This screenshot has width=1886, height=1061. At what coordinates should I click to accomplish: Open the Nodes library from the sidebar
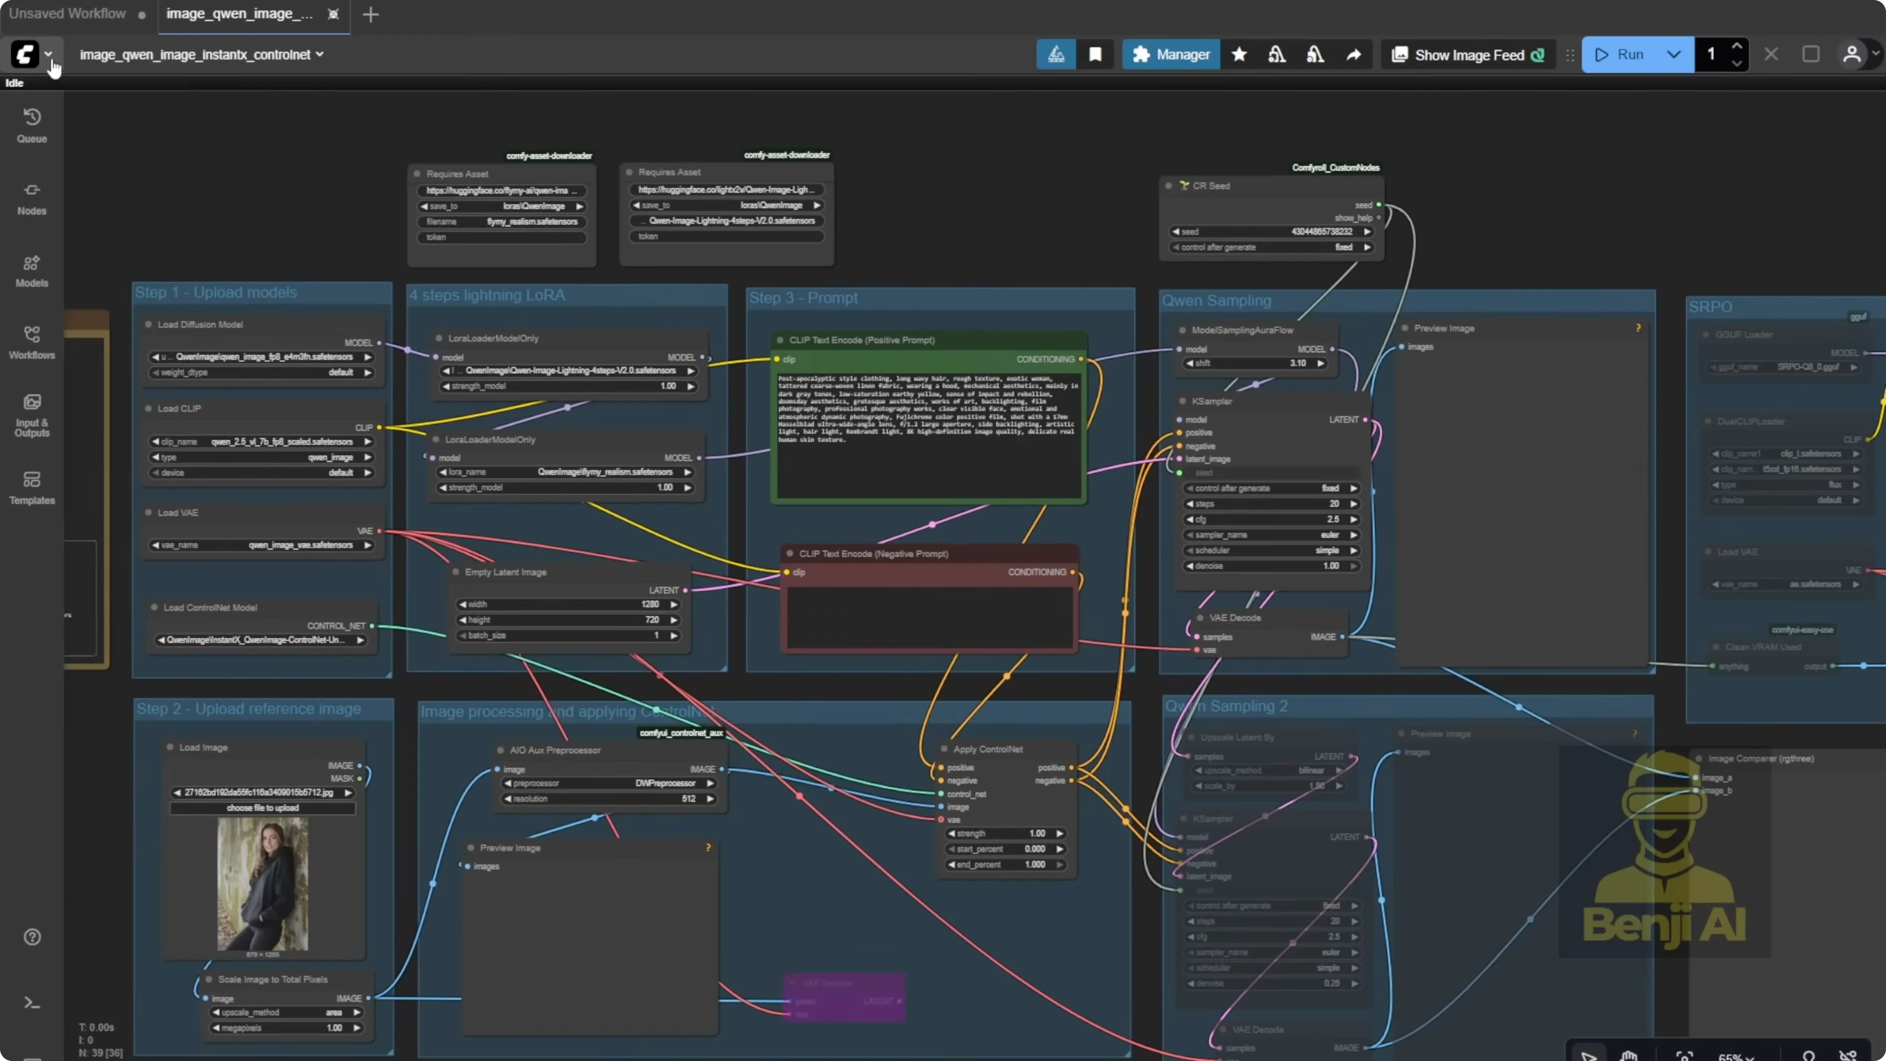(x=31, y=198)
